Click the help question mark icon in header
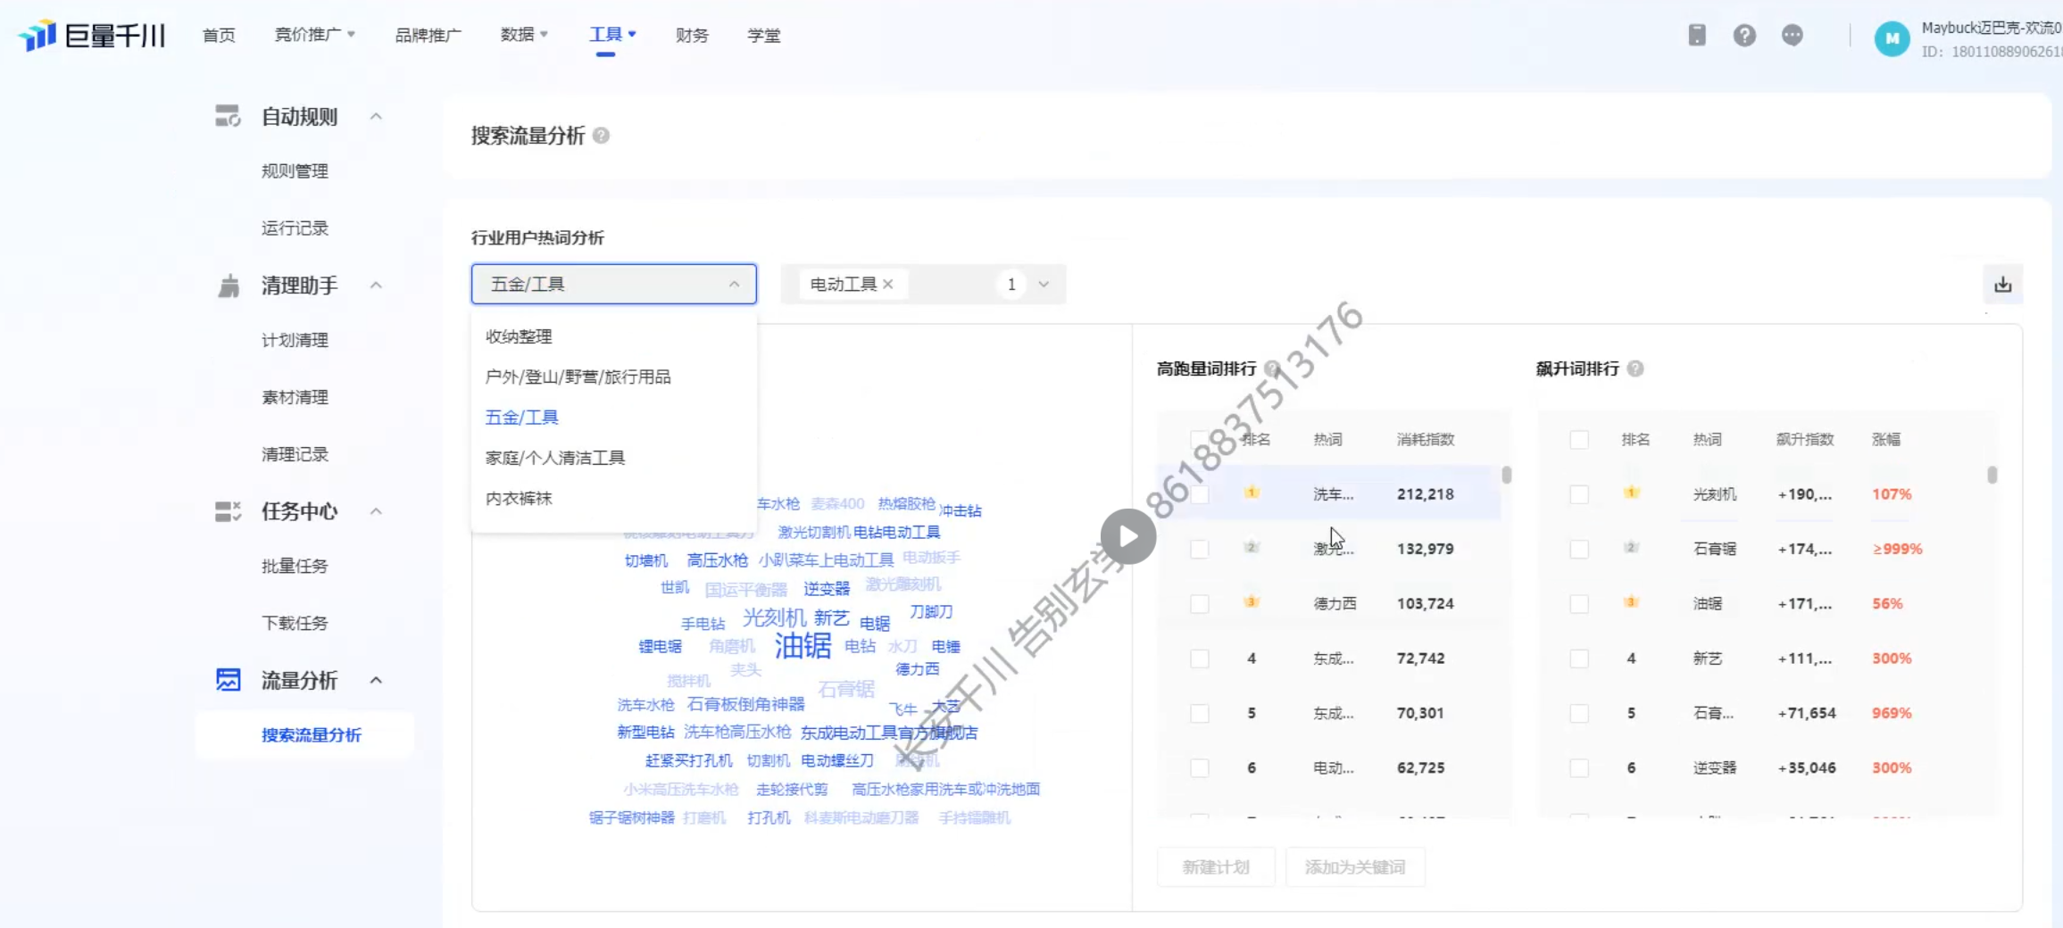Image resolution: width=2063 pixels, height=928 pixels. (x=1744, y=36)
